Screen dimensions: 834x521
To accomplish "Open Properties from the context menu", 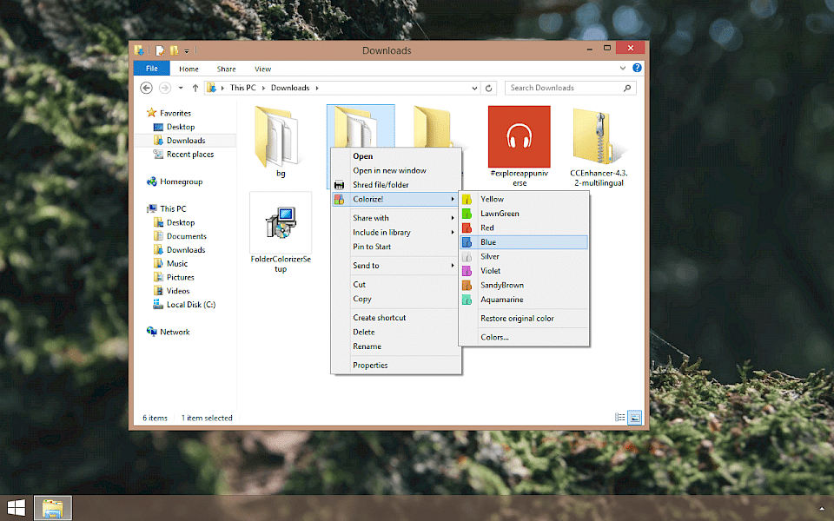I will pyautogui.click(x=396, y=366).
